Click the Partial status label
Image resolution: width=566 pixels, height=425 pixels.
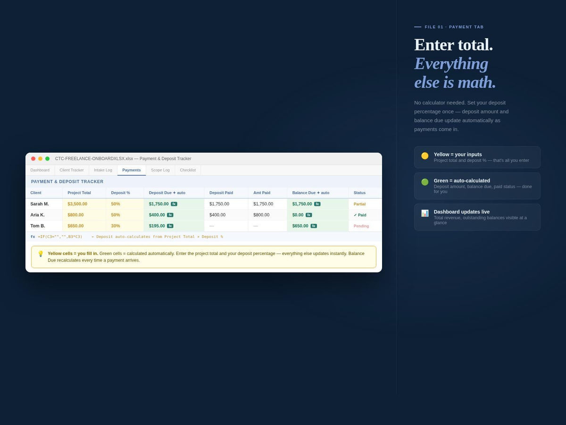coord(360,204)
